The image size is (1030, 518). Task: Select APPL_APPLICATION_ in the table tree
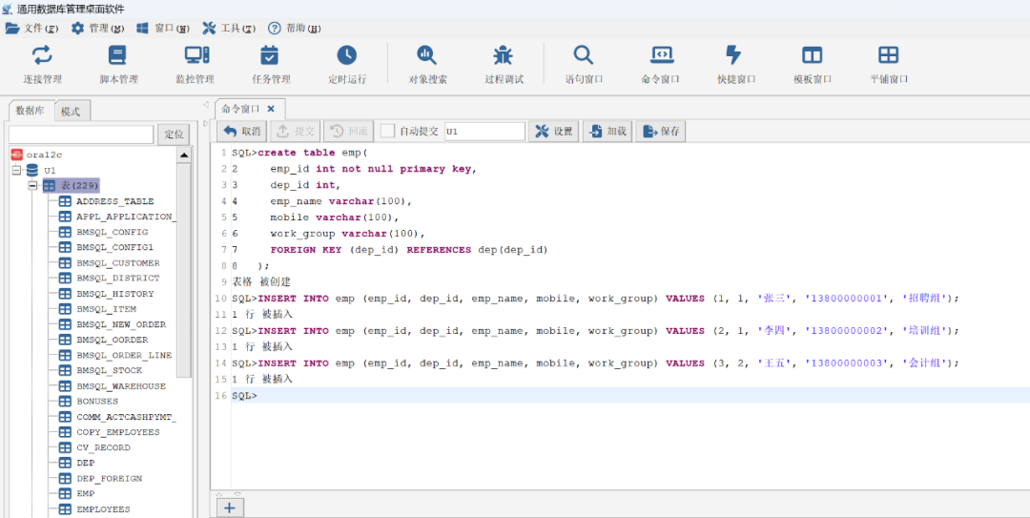(125, 217)
